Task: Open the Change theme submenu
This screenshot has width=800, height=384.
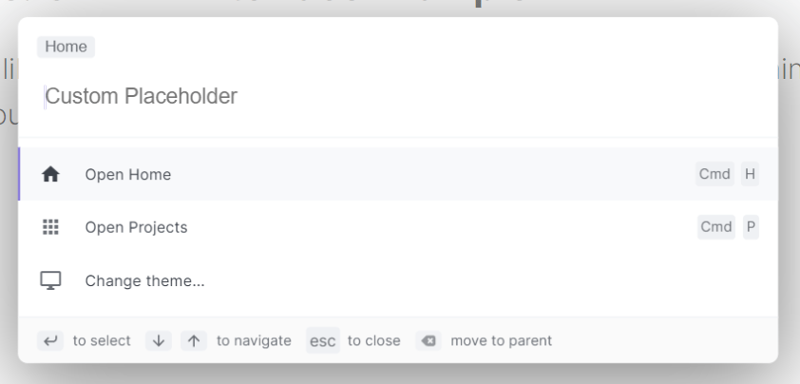Action: 398,280
